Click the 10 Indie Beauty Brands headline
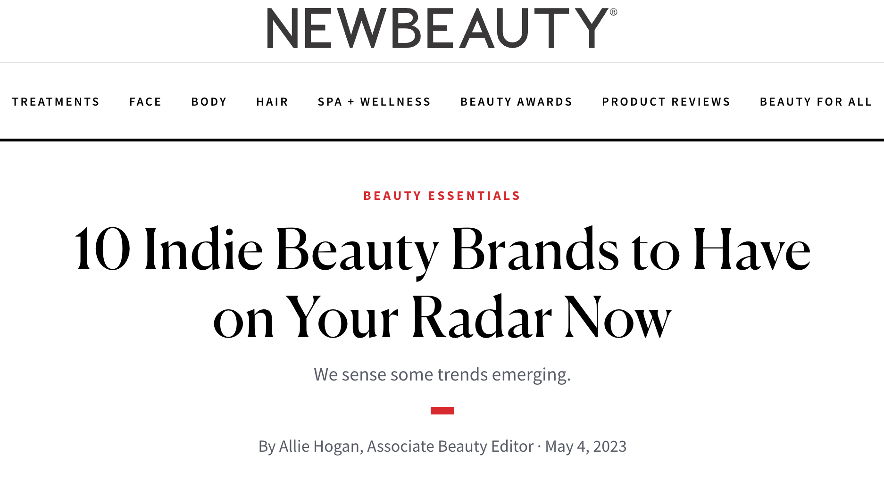 (442, 283)
